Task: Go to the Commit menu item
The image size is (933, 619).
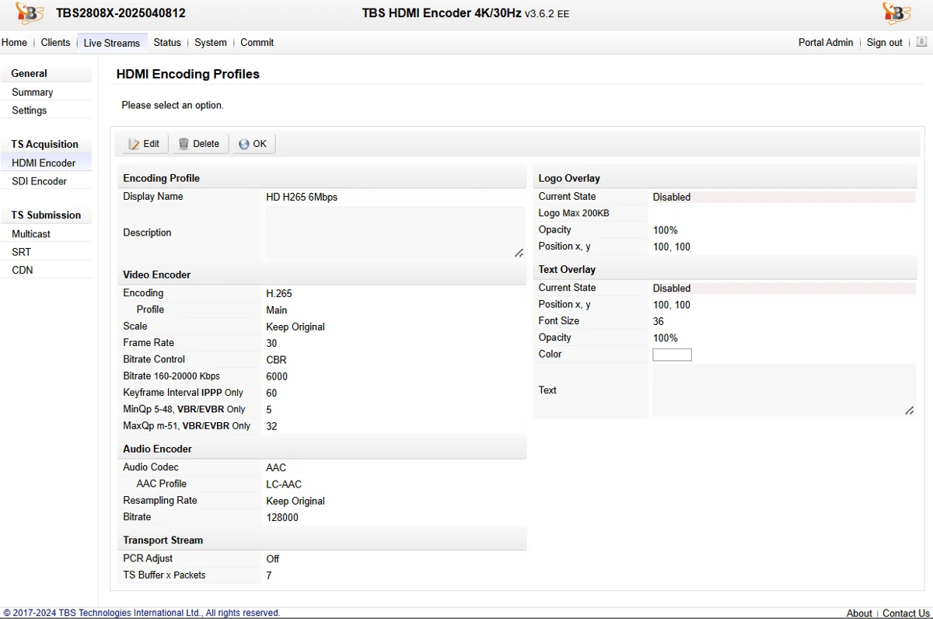Action: (x=257, y=43)
